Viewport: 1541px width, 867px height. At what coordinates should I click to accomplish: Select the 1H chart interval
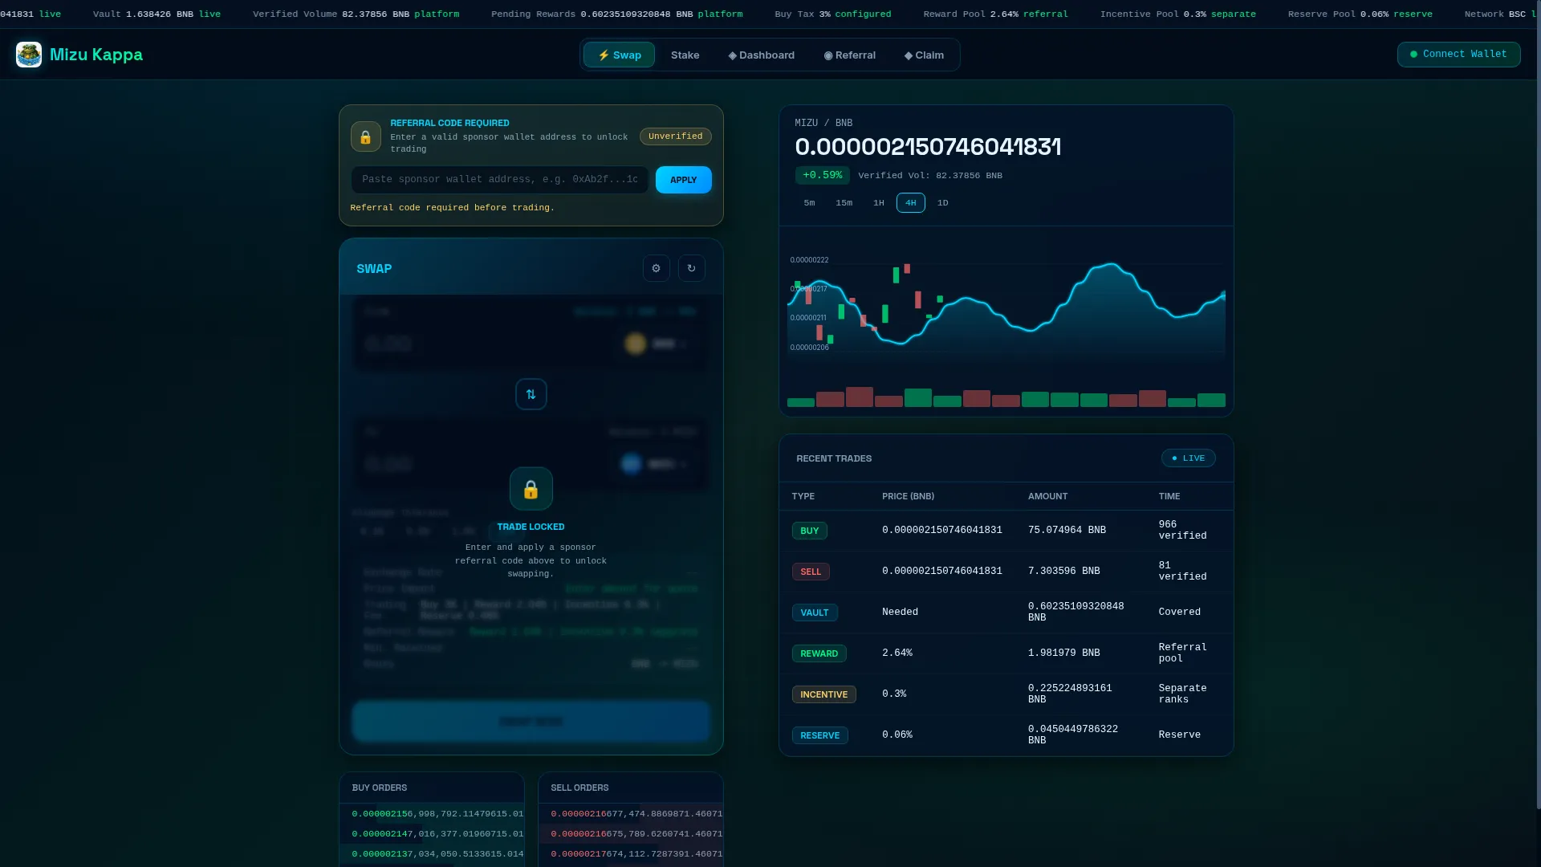tap(879, 203)
